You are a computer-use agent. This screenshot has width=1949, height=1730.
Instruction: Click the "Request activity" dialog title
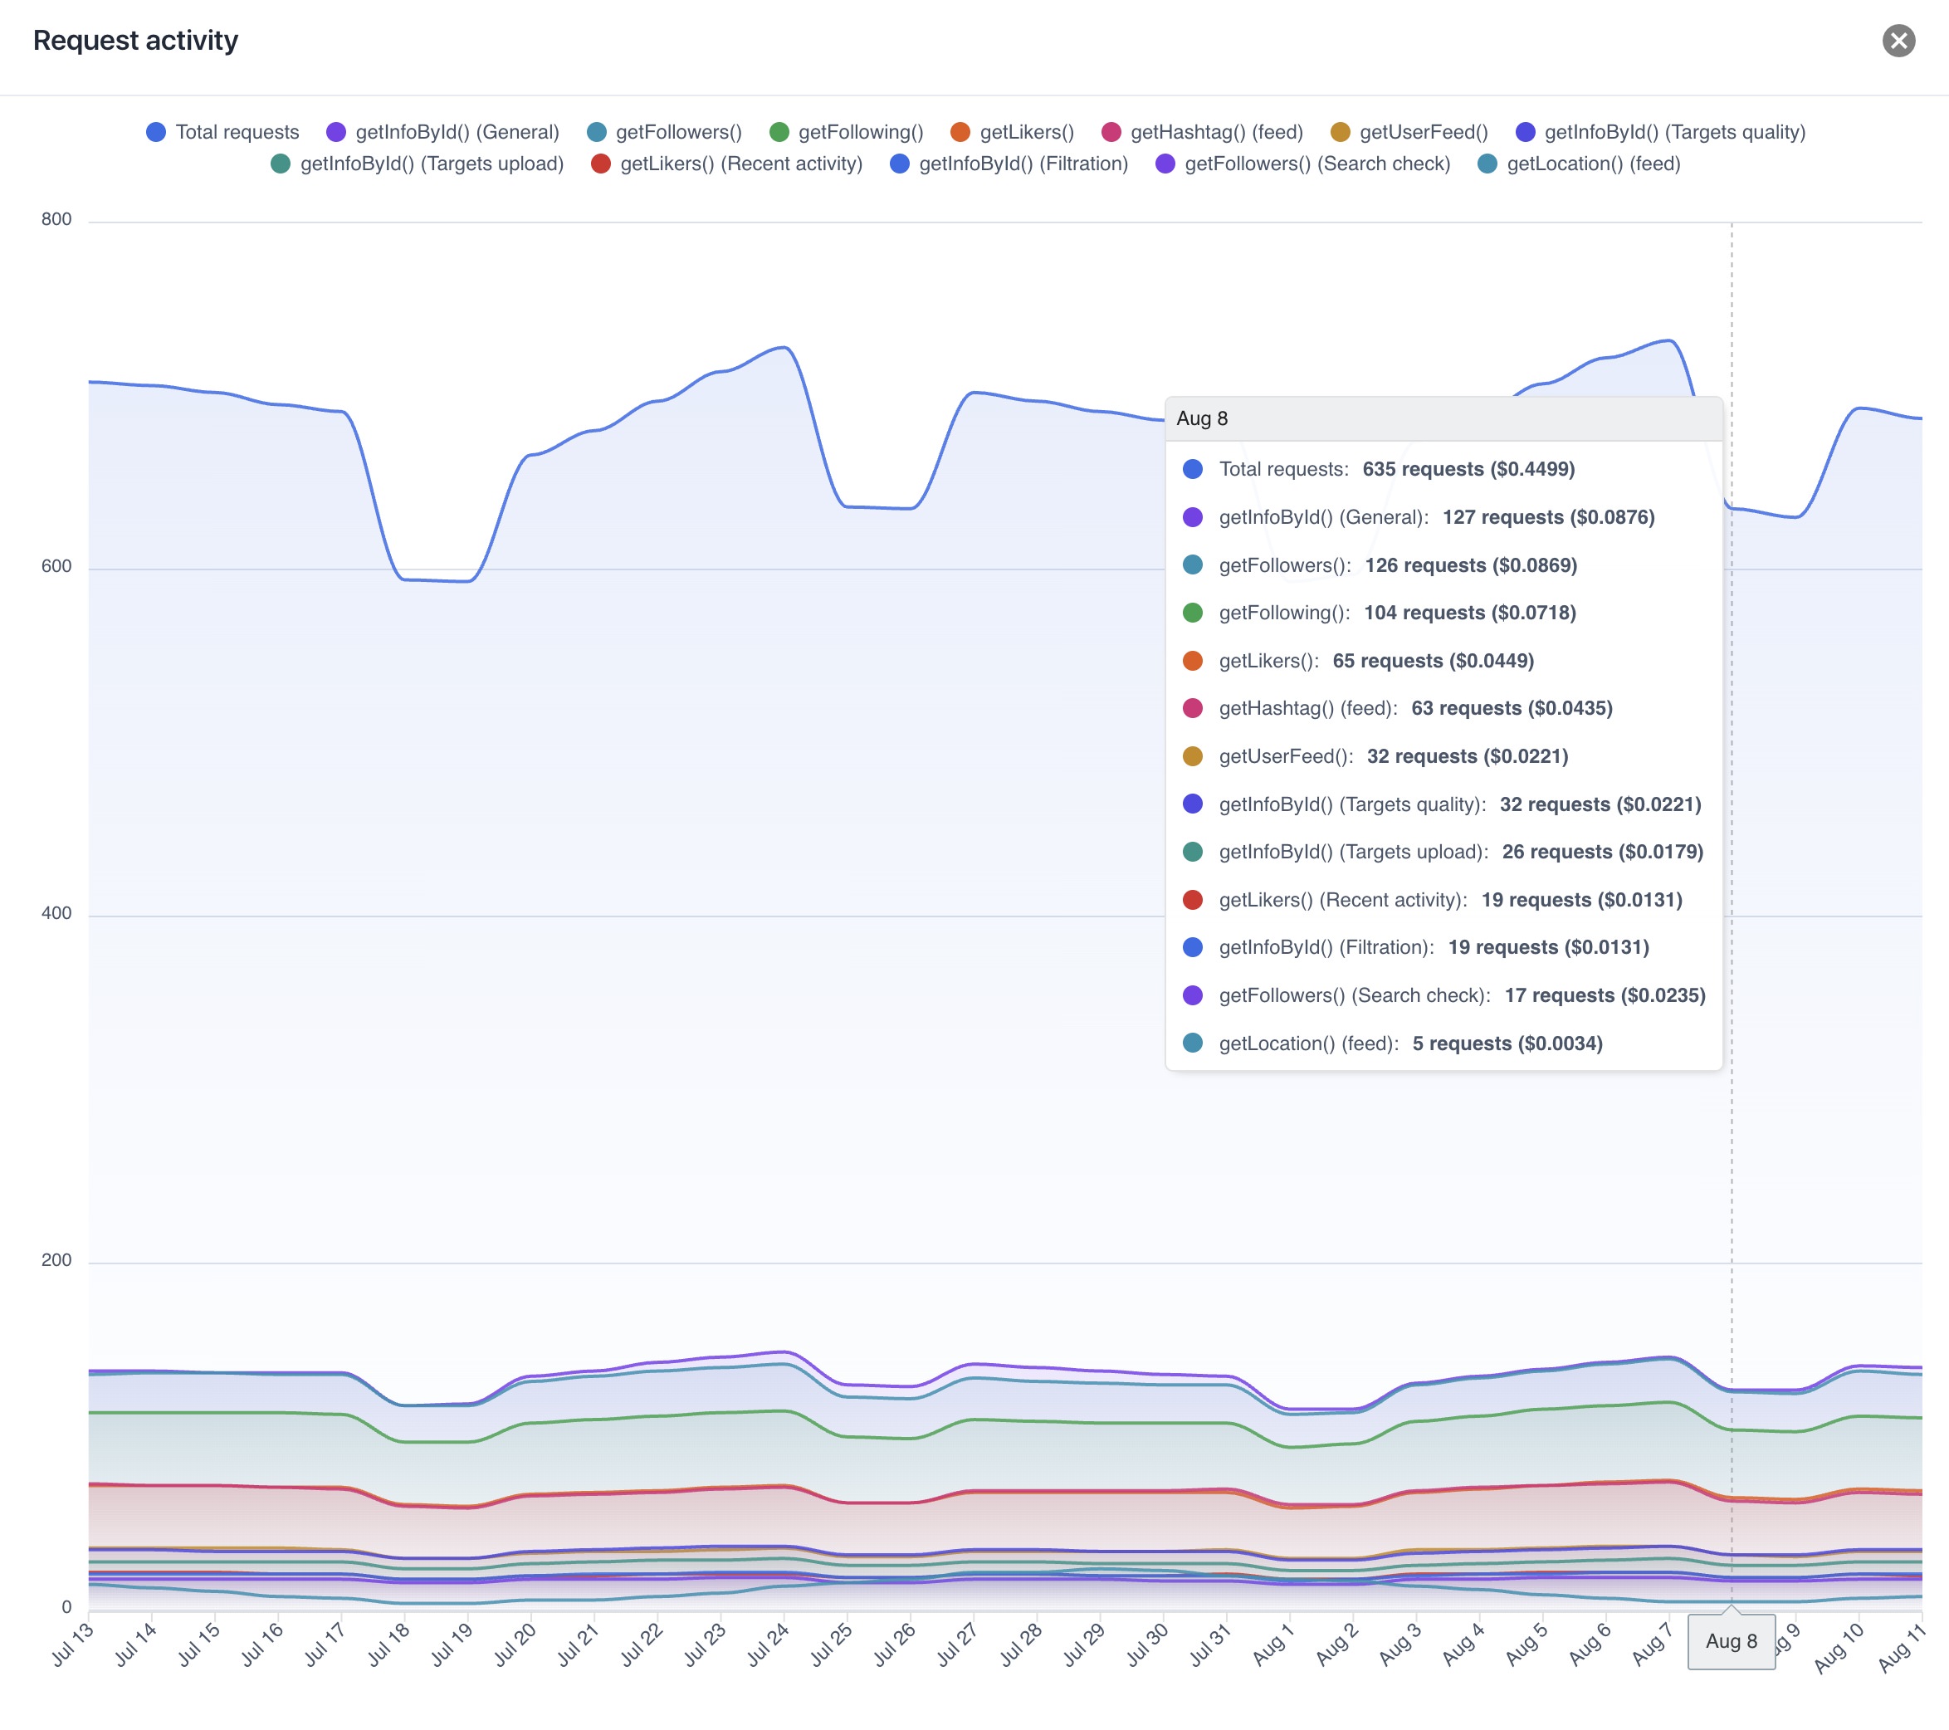tap(135, 40)
